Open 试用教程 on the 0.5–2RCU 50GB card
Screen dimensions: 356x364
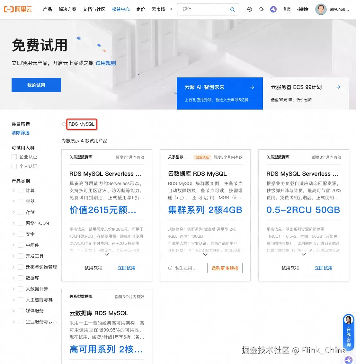290,268
